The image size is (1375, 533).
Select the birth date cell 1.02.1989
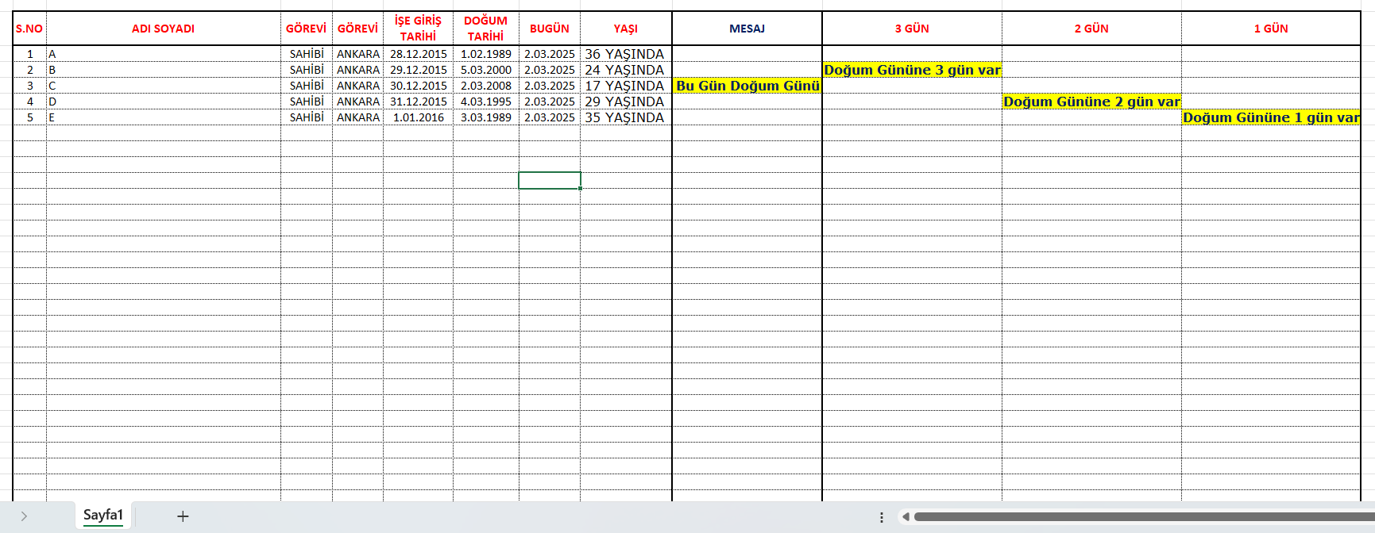(485, 54)
